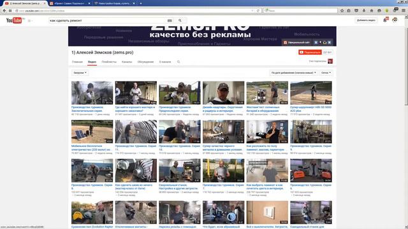The width and height of the screenshot is (408, 229).
Task: Click the Добавить видео upload button
Action: coord(366,20)
